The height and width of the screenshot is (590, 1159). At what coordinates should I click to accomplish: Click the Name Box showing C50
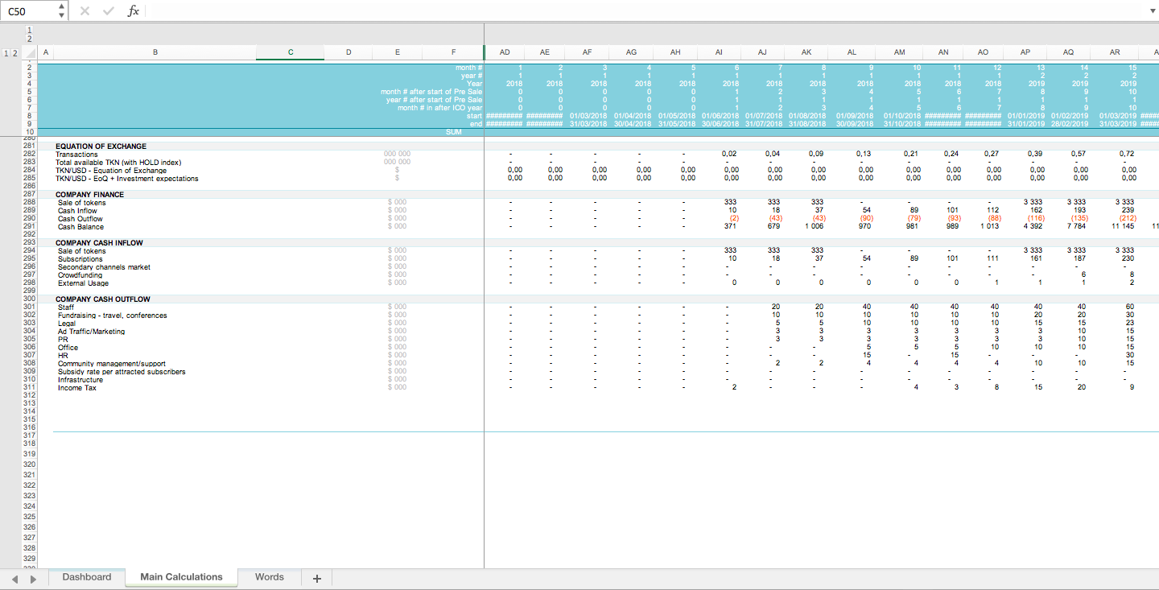[30, 11]
